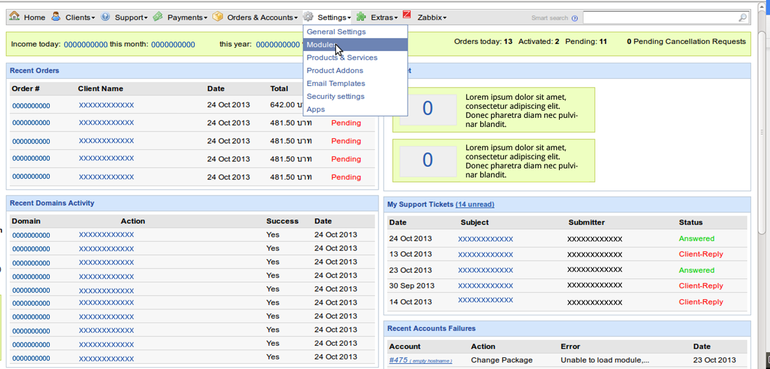The image size is (770, 369).
Task: Open subject of 23 Oct 2013 ticket
Action: tap(486, 270)
